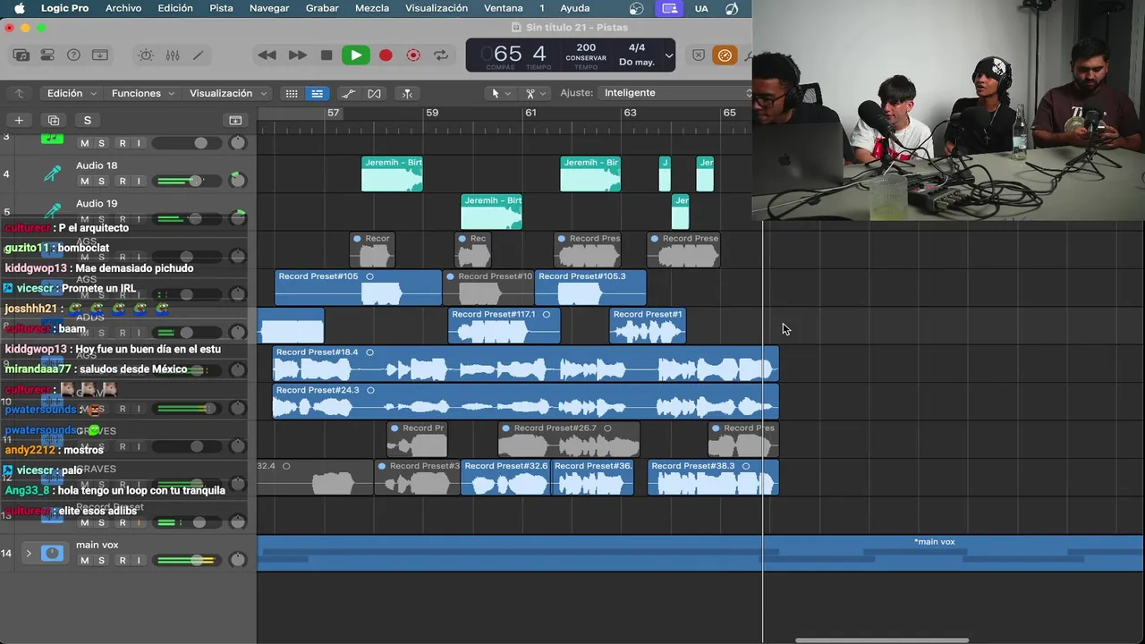Click Audio 18 microphone track icon

pos(53,173)
